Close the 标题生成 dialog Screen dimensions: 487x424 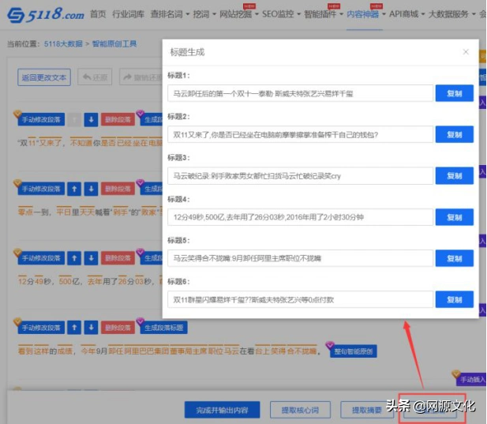[466, 52]
